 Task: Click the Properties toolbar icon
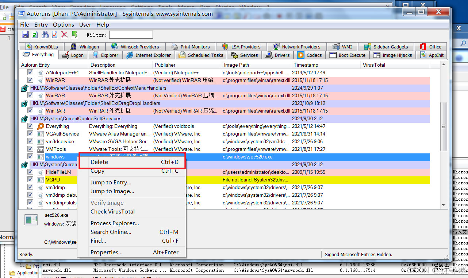55,35
